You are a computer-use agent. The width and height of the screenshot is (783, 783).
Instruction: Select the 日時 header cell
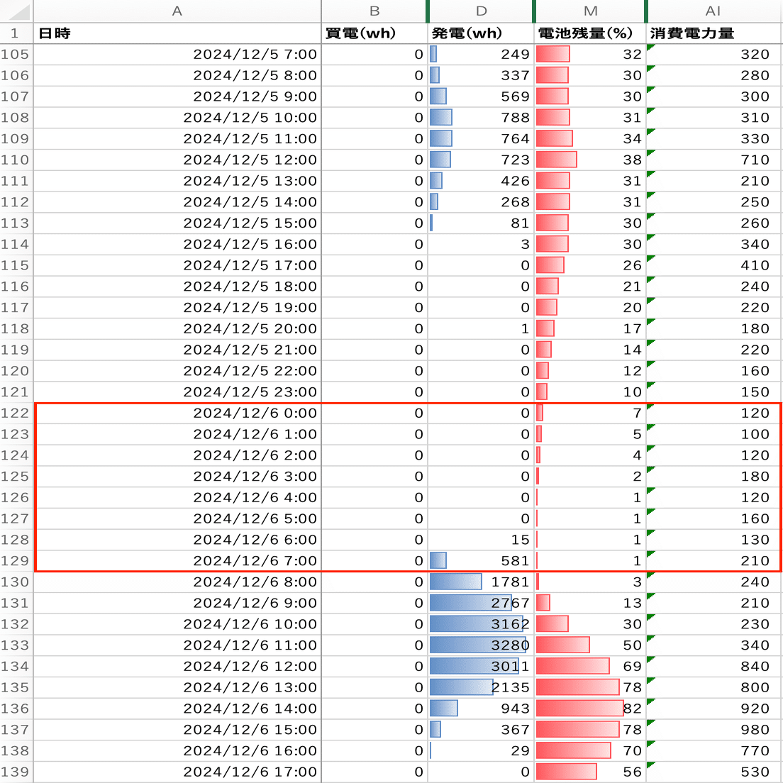(x=177, y=33)
